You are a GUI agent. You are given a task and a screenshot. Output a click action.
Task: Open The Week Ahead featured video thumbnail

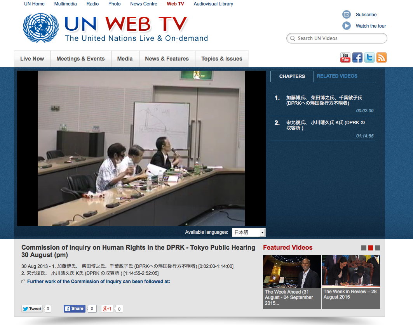(x=292, y=271)
